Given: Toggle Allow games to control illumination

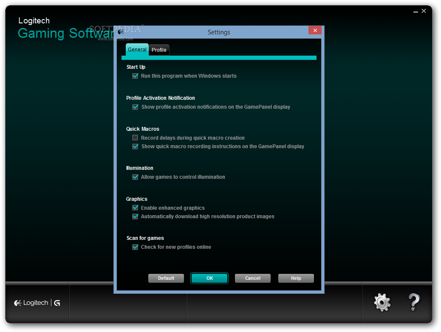Looking at the screenshot, I should click(135, 177).
